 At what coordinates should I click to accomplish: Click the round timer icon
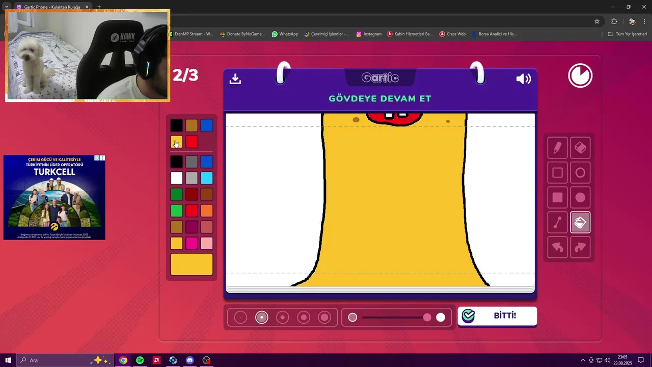coord(580,76)
